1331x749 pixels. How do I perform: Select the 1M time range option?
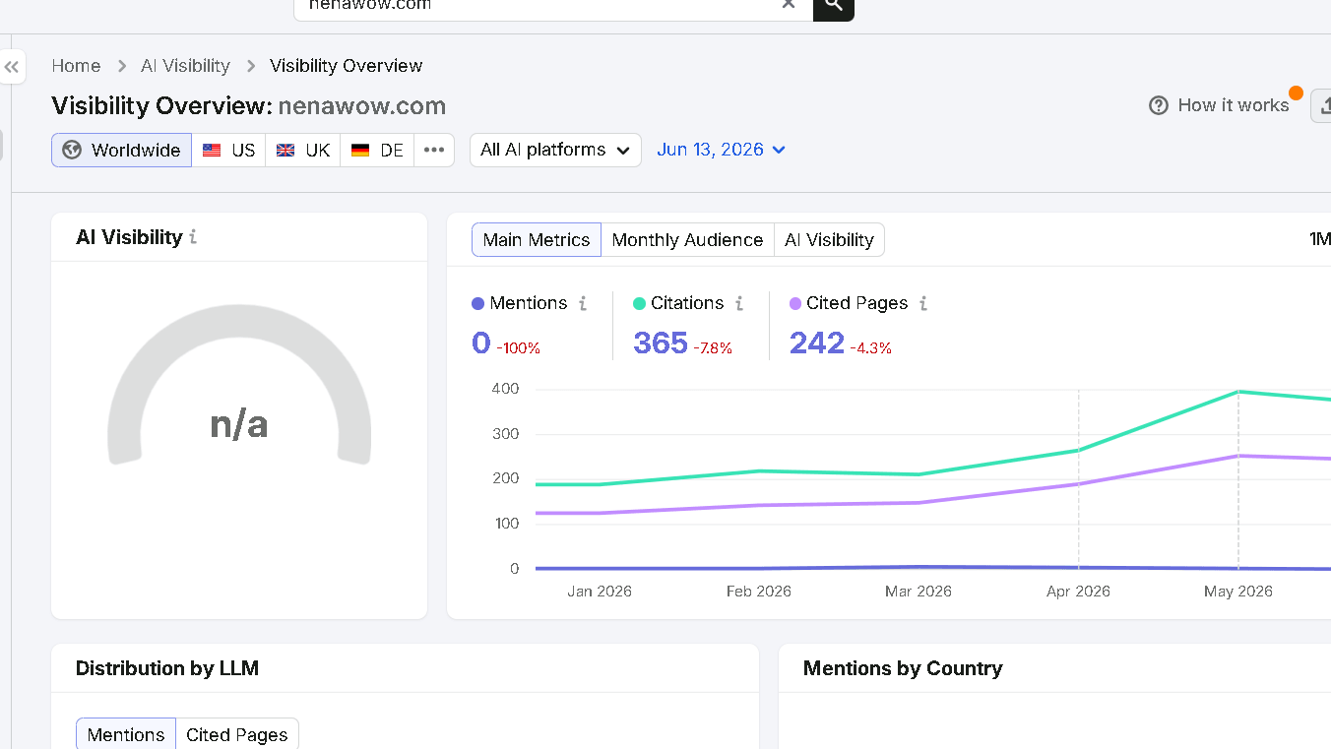click(1320, 239)
